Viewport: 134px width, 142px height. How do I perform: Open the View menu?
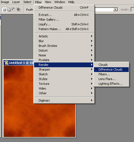pyautogui.click(x=48, y=2)
